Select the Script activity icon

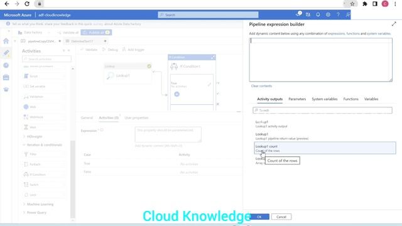[26, 76]
